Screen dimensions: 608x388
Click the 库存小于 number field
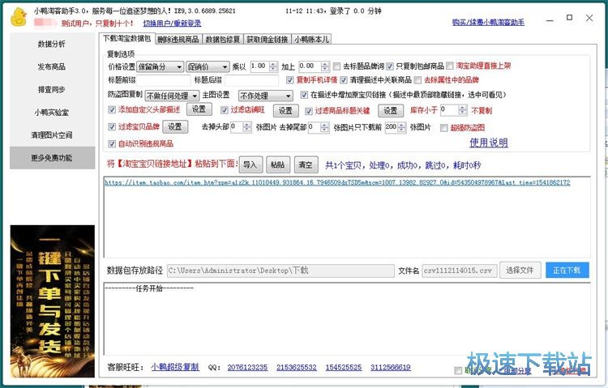(449, 110)
